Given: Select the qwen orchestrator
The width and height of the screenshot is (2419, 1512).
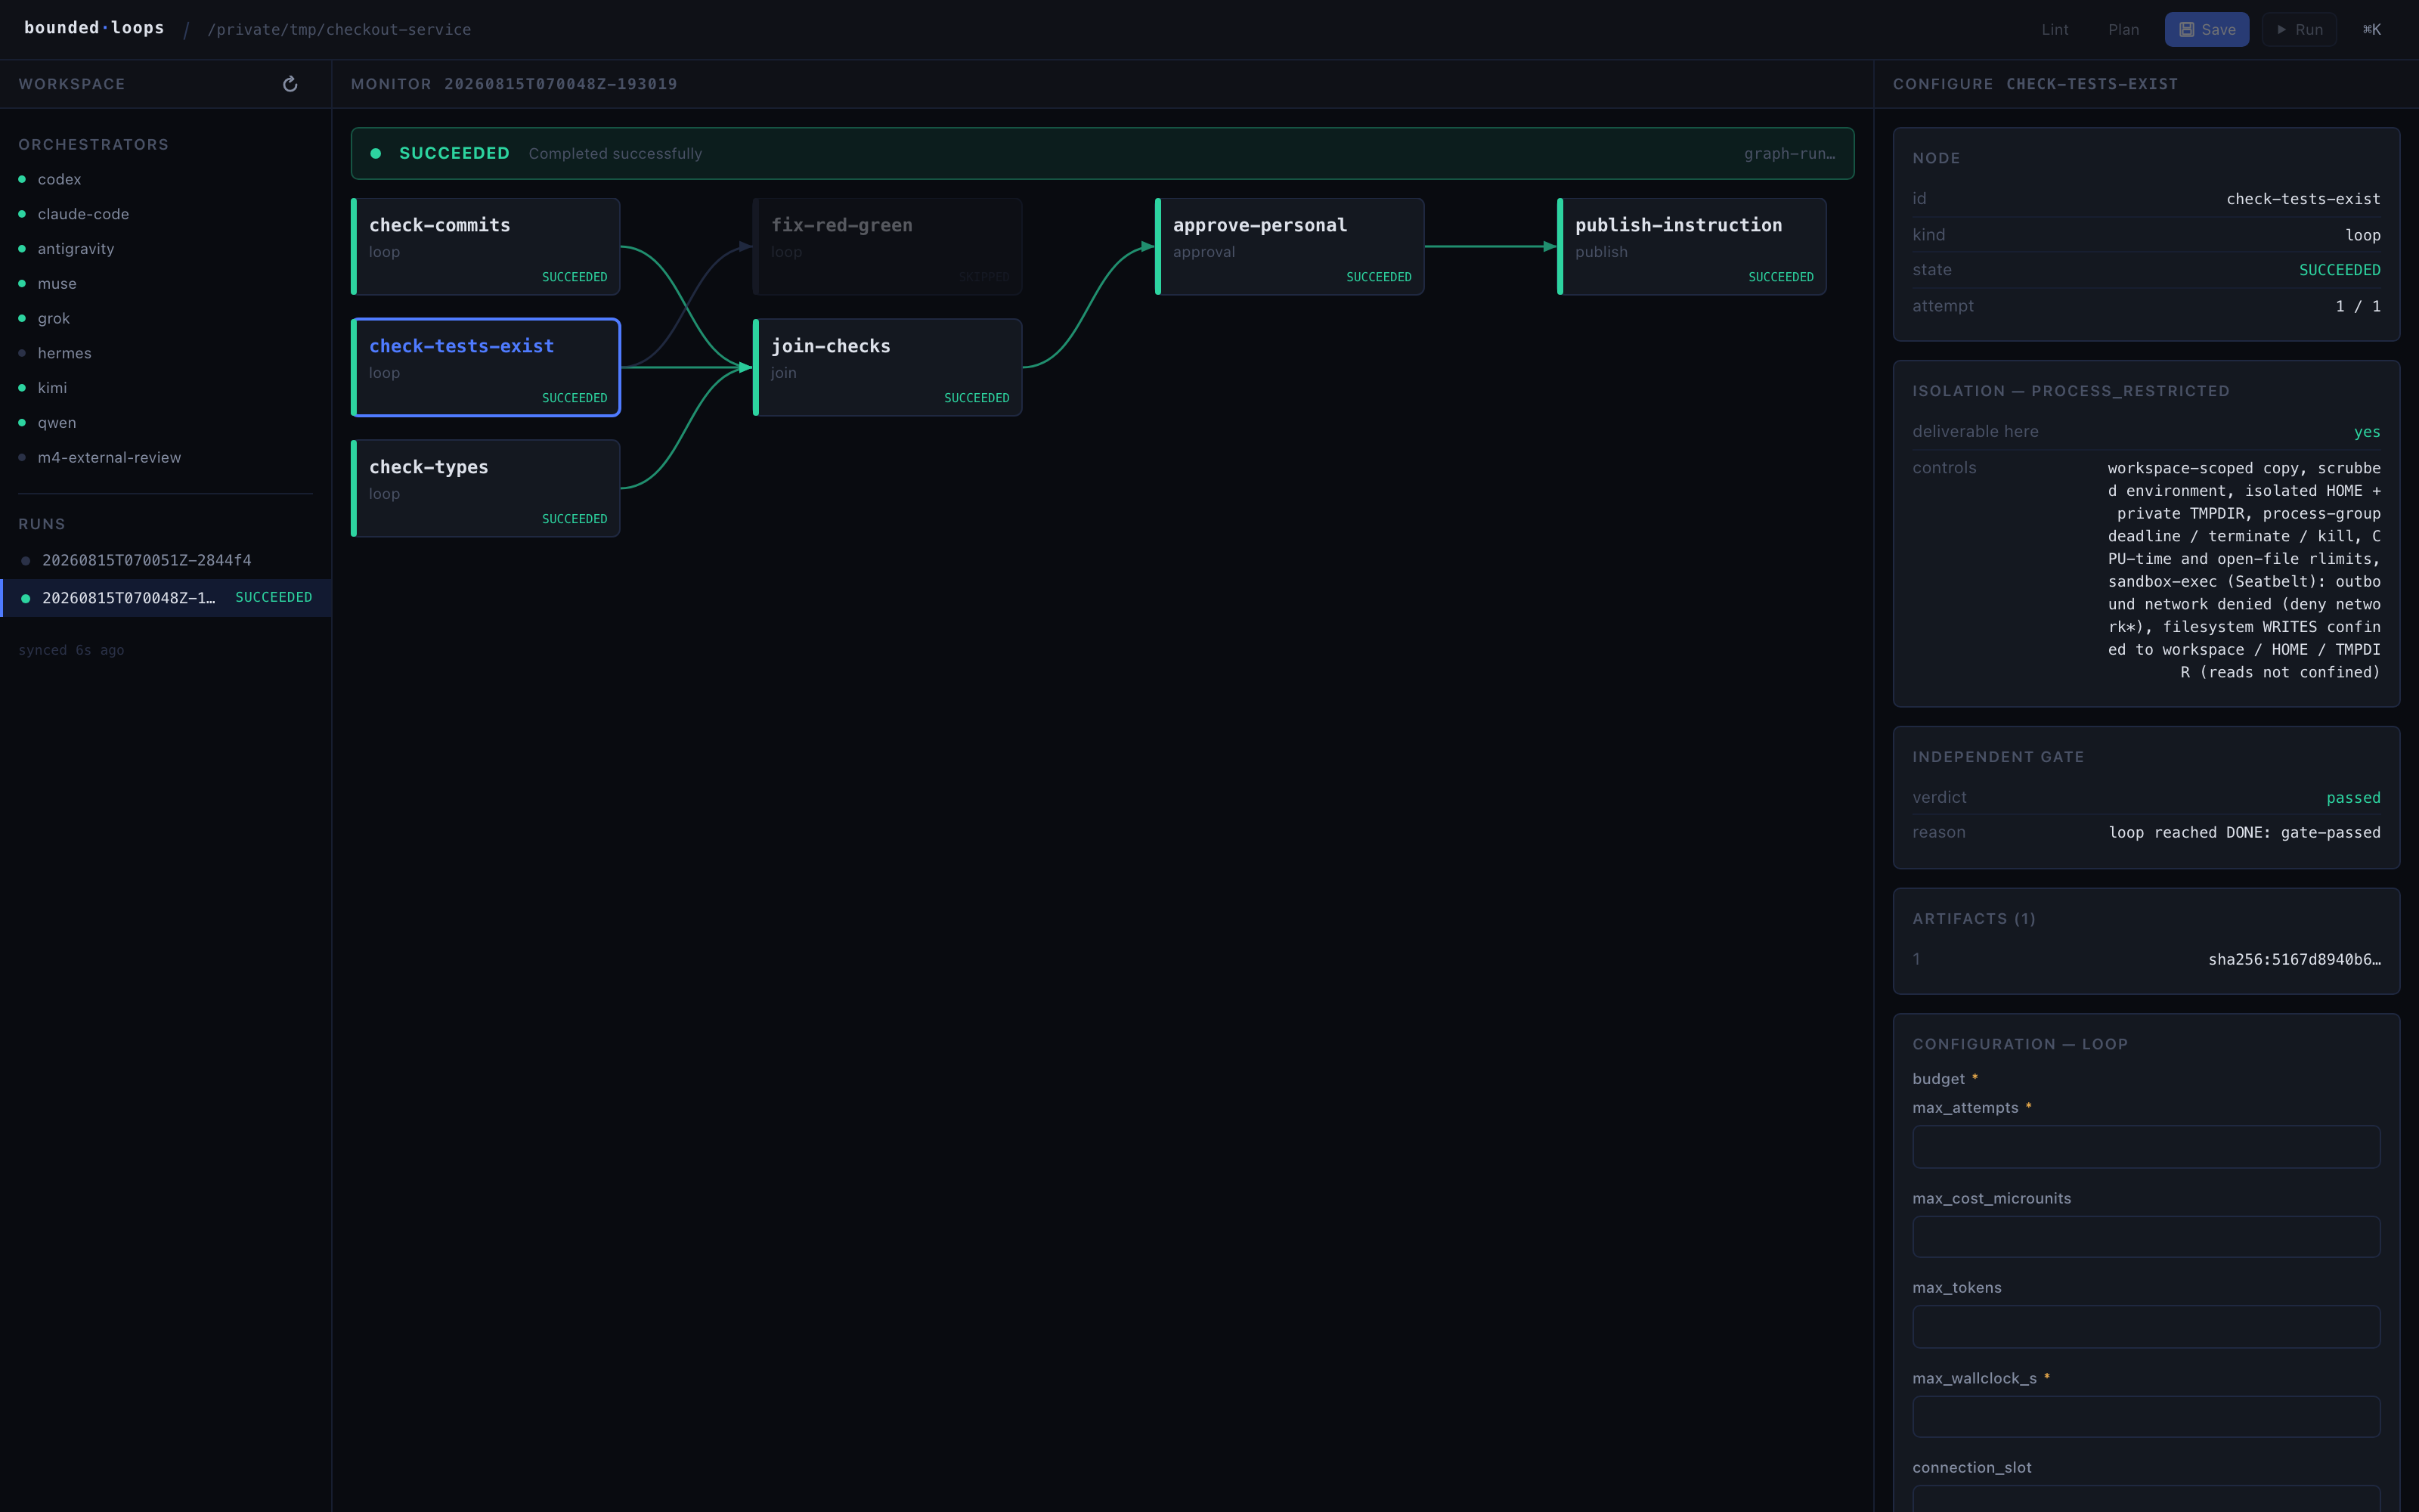Looking at the screenshot, I should (166, 423).
